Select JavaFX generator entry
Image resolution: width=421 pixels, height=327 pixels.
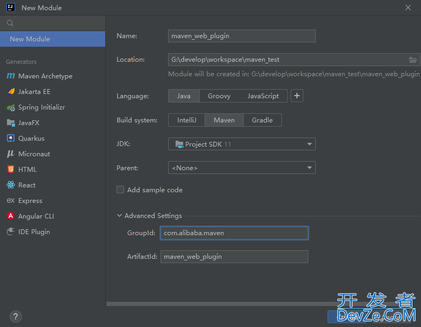coord(53,122)
